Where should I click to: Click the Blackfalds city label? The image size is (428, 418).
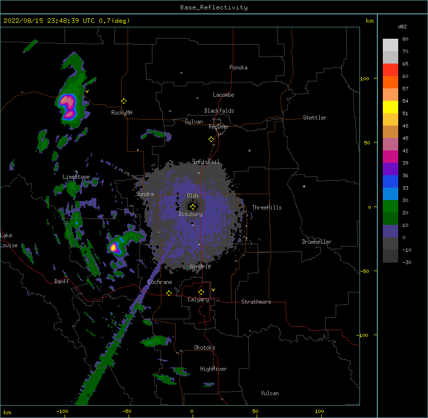pos(219,111)
